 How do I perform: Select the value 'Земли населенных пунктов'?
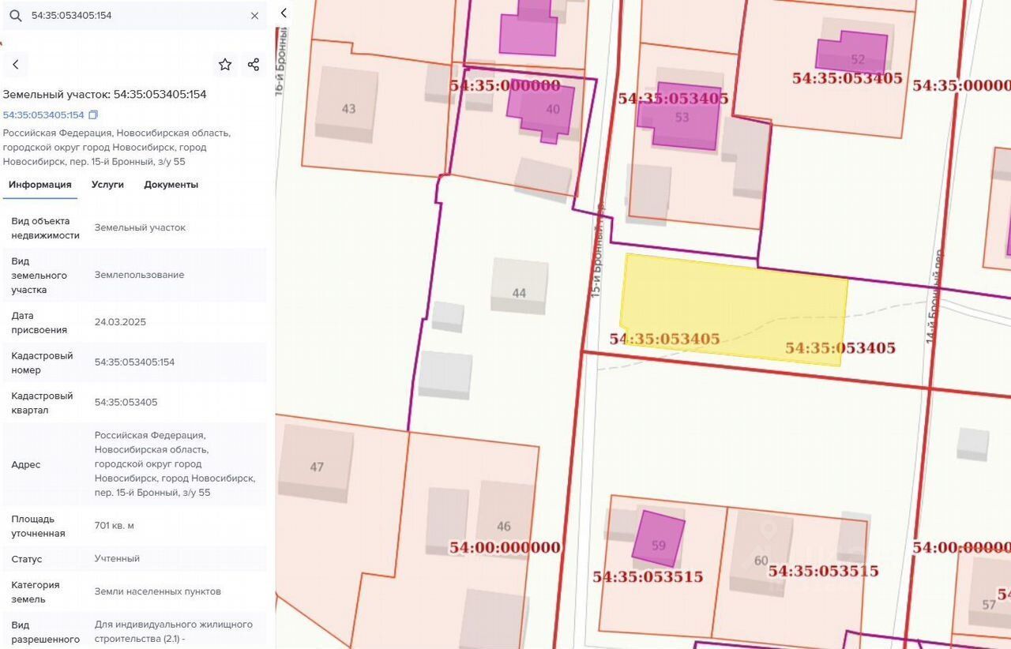click(158, 592)
